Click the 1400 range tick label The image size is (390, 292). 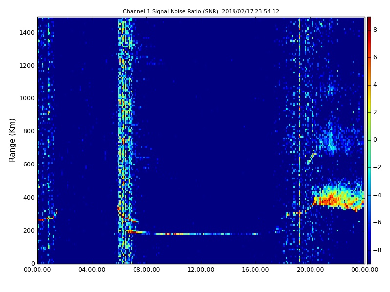[27, 33]
